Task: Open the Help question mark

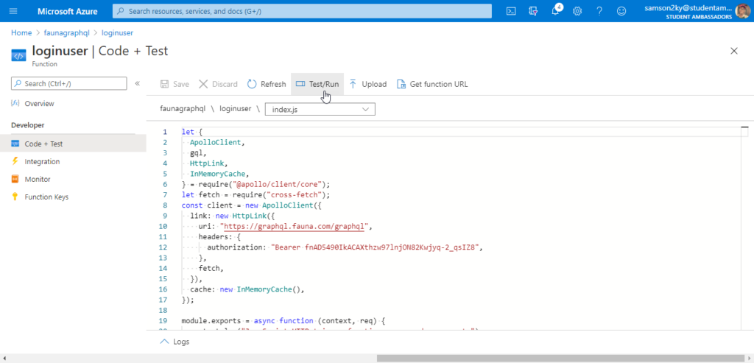Action: coord(599,11)
